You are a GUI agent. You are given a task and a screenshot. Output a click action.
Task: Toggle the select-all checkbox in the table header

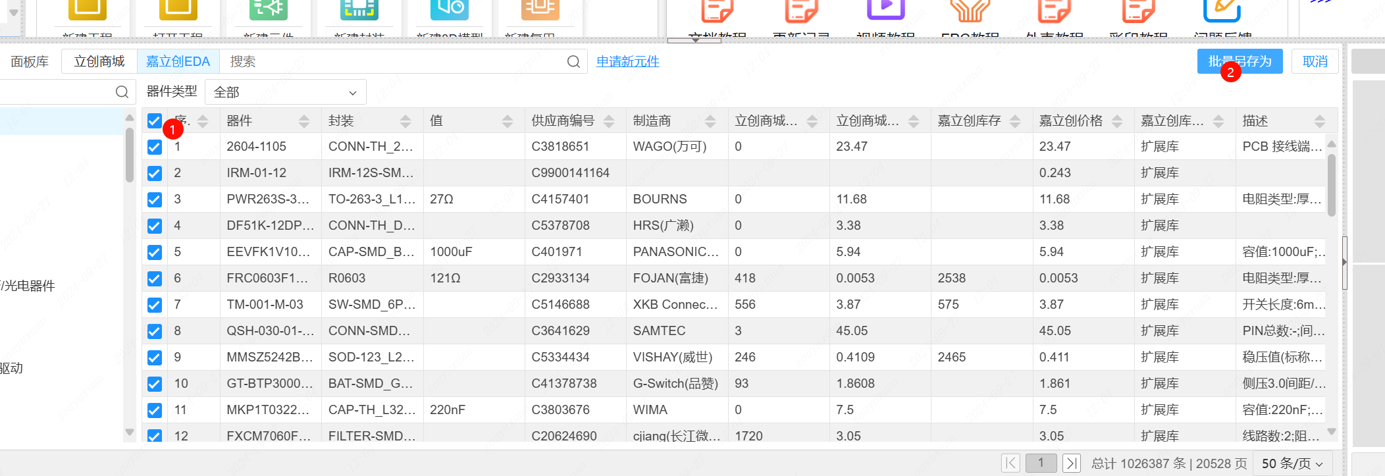tap(154, 121)
